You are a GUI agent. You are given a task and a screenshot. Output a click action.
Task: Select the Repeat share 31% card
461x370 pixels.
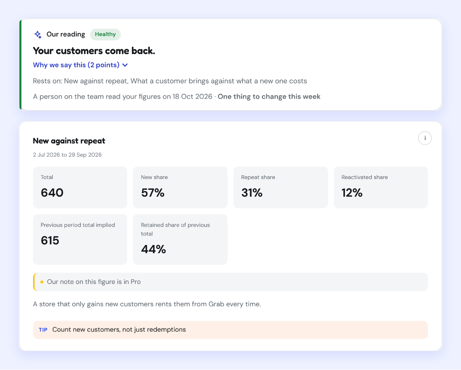tap(280, 187)
